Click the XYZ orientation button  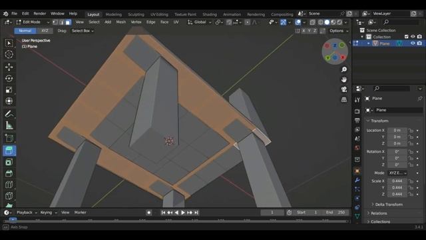(45, 31)
